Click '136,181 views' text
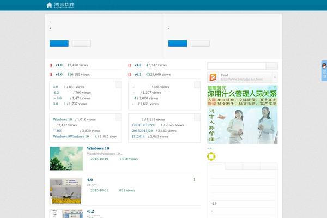Viewport: 327px width, 218px height. point(78,75)
